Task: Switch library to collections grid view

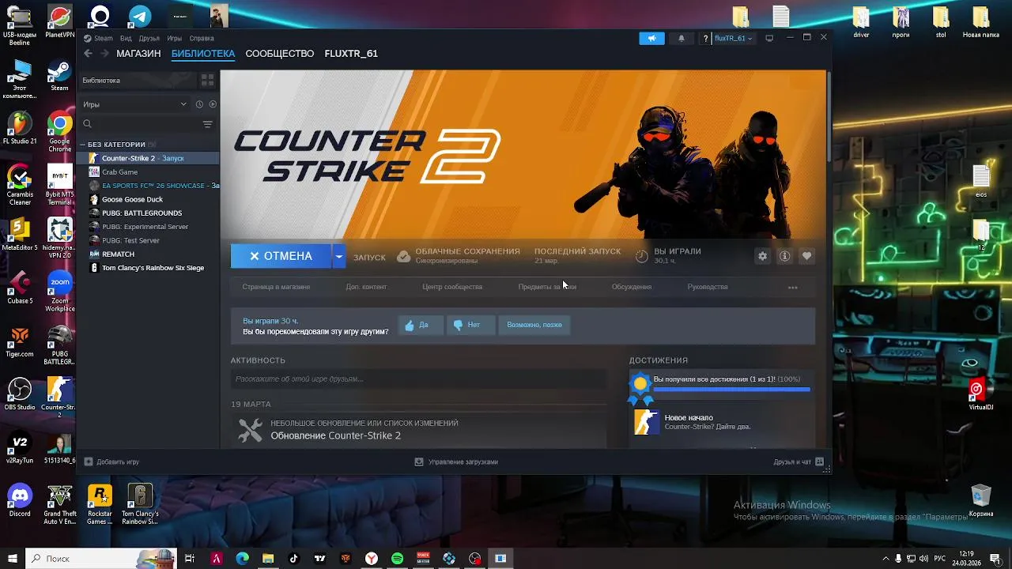Action: click(x=207, y=80)
